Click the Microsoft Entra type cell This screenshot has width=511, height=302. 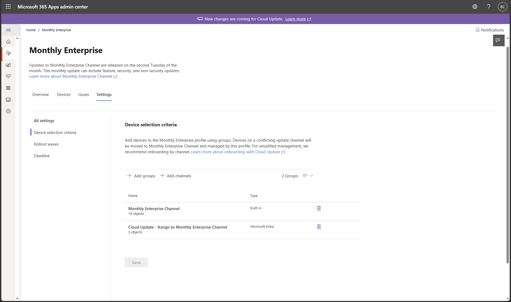click(x=262, y=227)
